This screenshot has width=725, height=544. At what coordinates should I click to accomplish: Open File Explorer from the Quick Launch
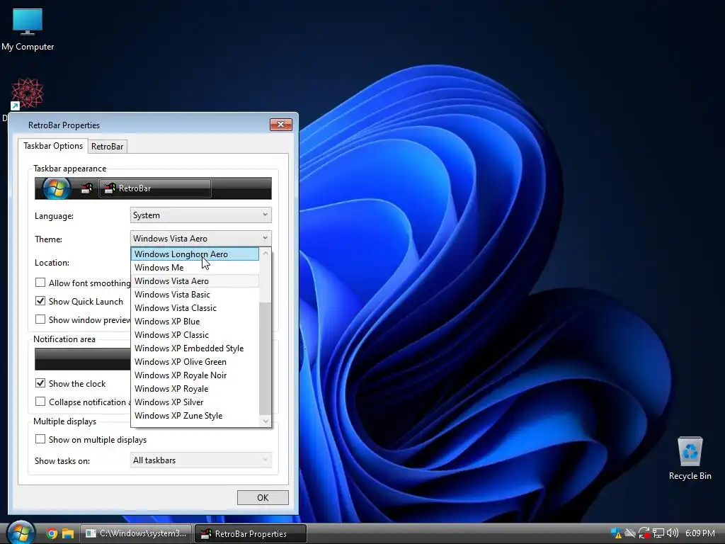click(68, 534)
